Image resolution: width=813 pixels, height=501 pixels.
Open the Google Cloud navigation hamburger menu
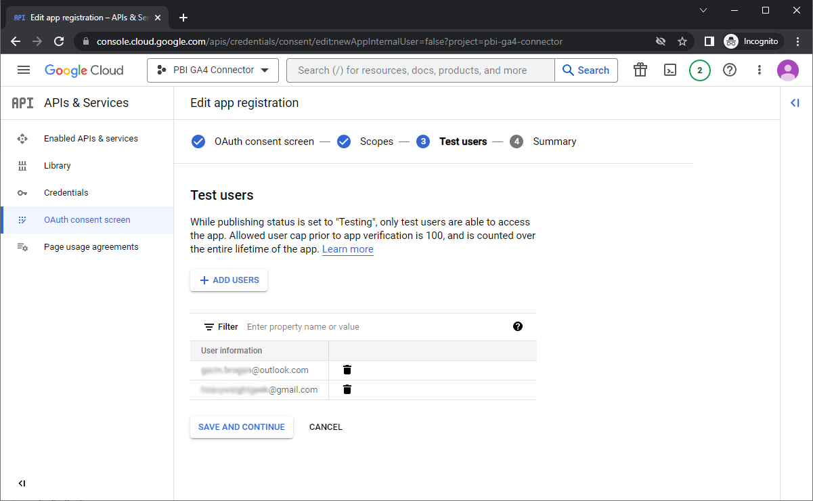24,70
